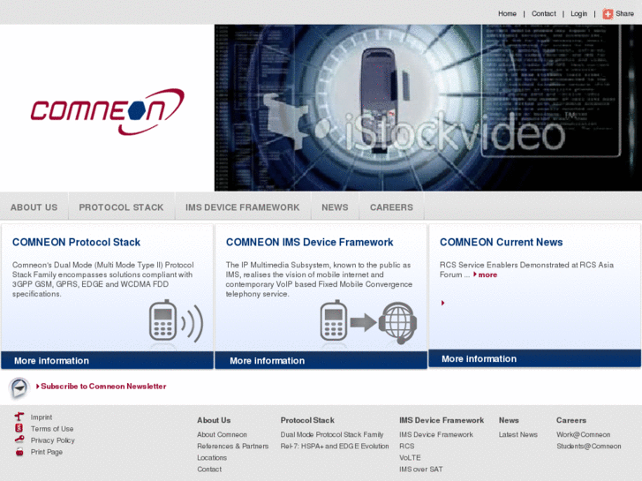Open the COMNEON Current News heading
Viewport: 642px width, 481px height.
pos(502,242)
